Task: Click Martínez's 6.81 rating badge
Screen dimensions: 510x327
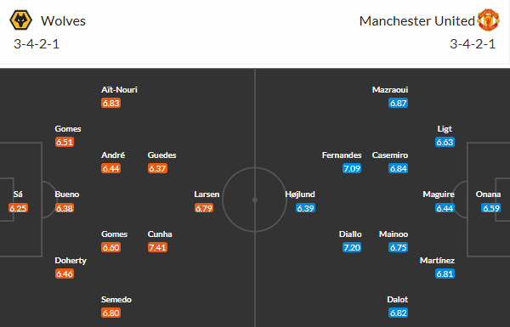Action: (445, 273)
